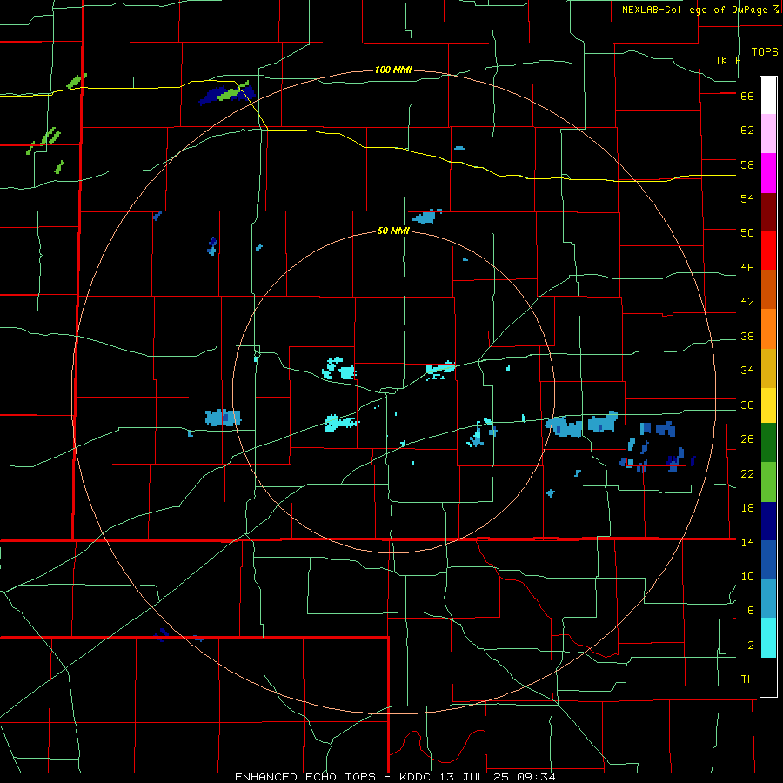Click the 42 legend value
This screenshot has width=783, height=783.
747,302
